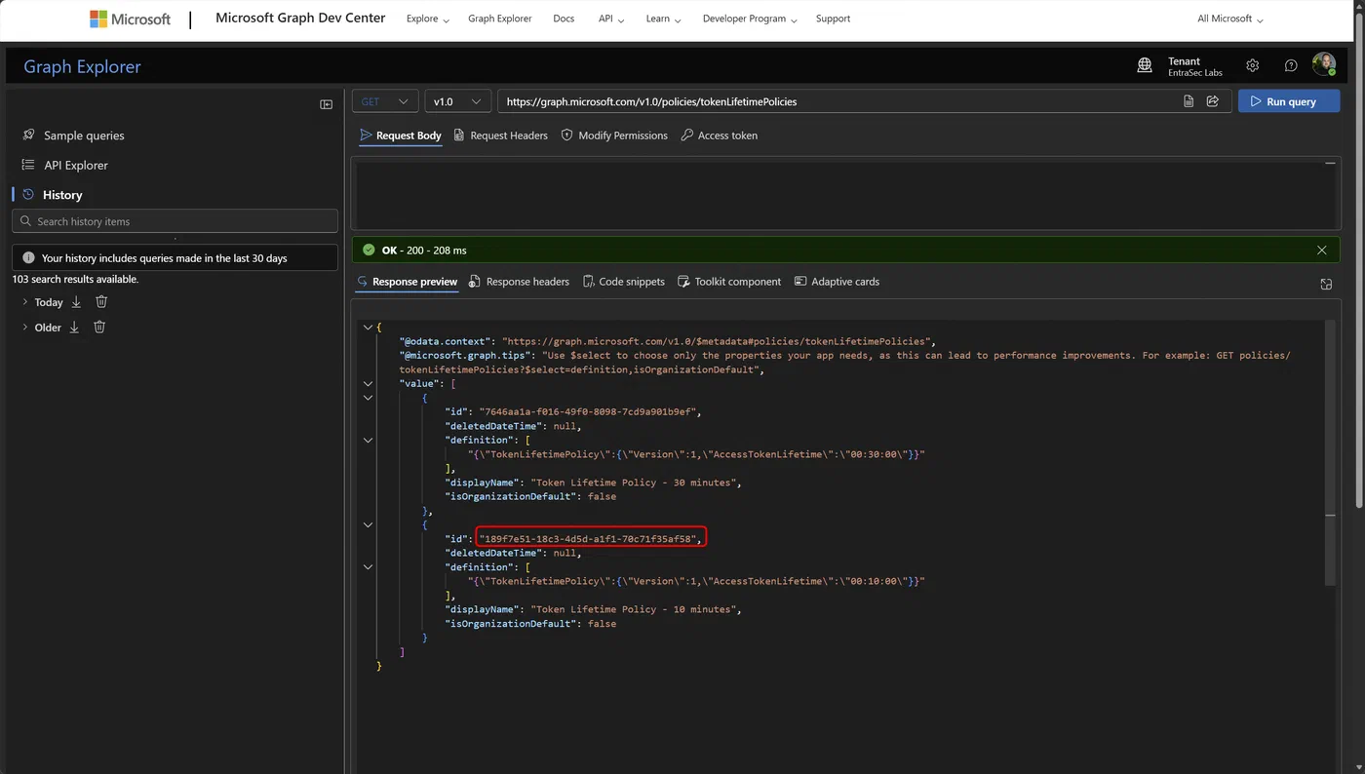The height and width of the screenshot is (774, 1365).
Task: Open the Access token tab
Action: pos(720,135)
